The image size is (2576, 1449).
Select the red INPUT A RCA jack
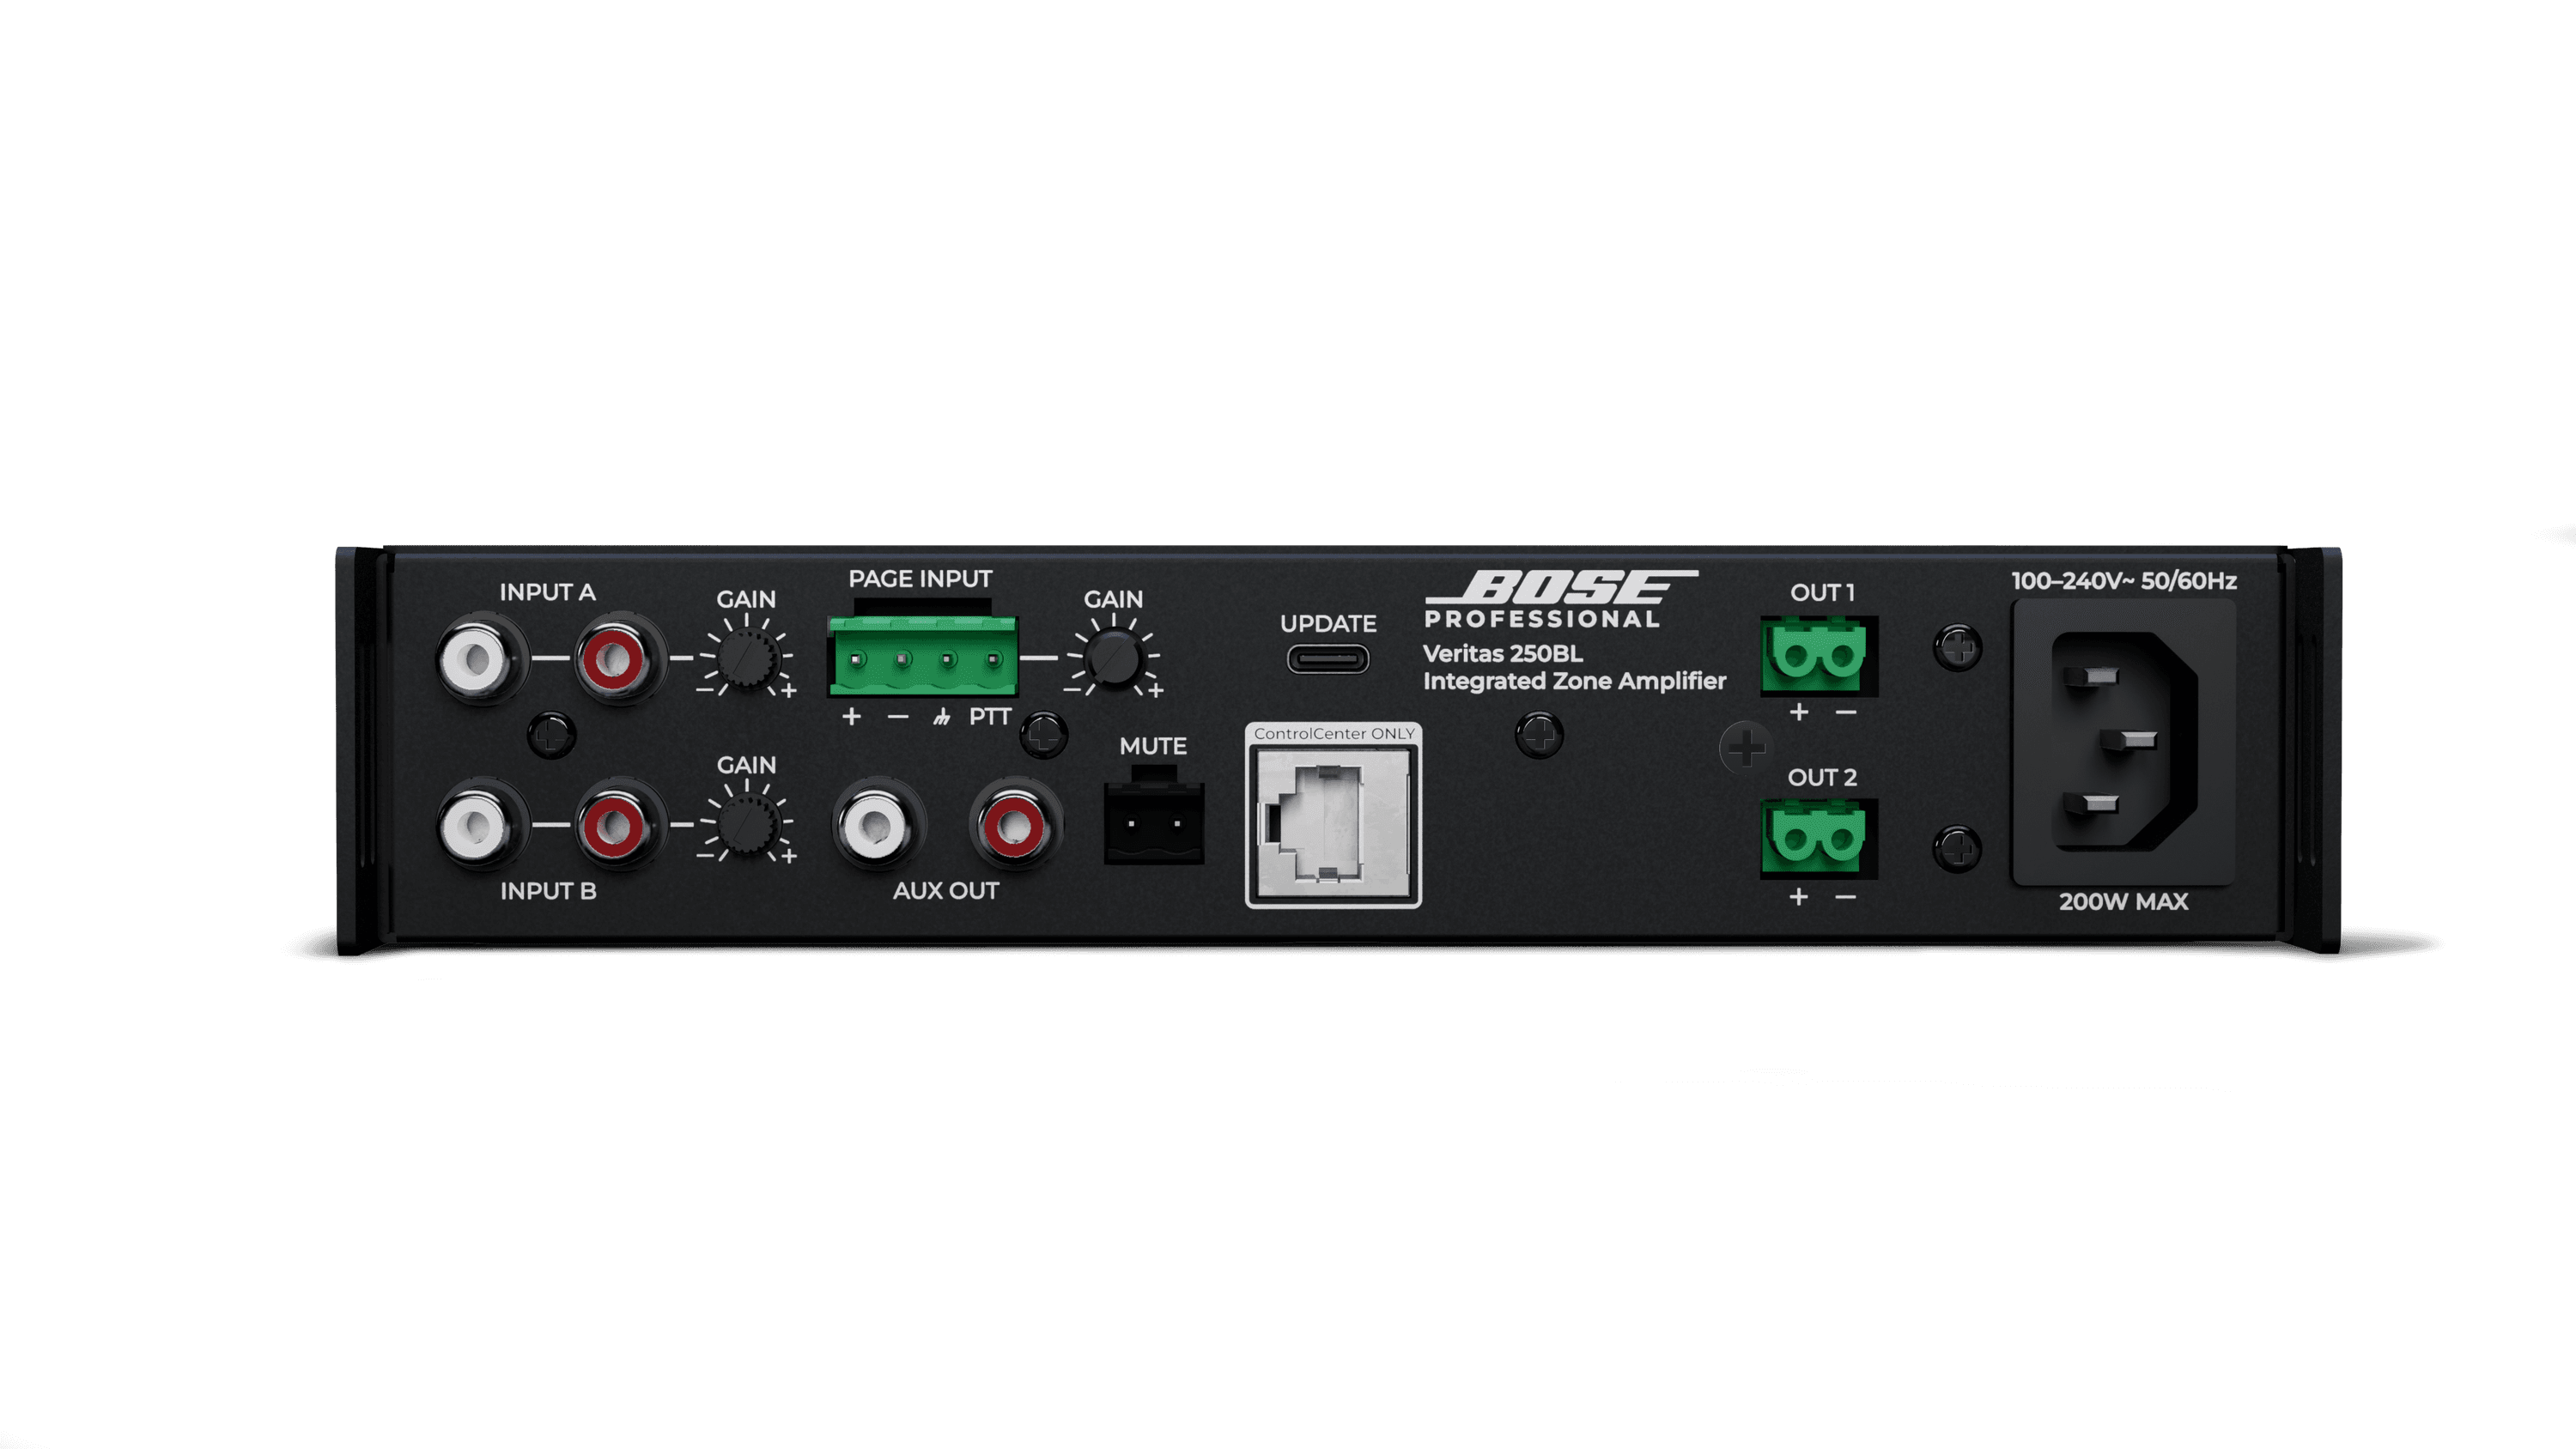(x=615, y=659)
